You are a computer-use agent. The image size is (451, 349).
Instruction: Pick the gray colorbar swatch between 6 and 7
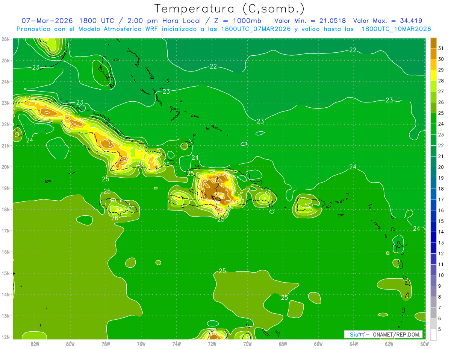point(433,313)
